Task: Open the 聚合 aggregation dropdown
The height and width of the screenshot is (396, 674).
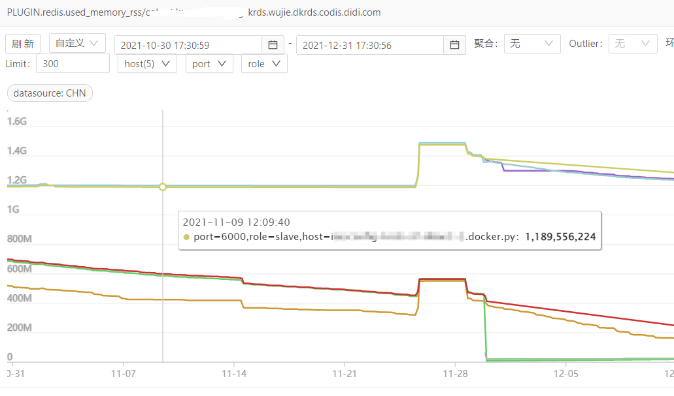Action: (532, 44)
